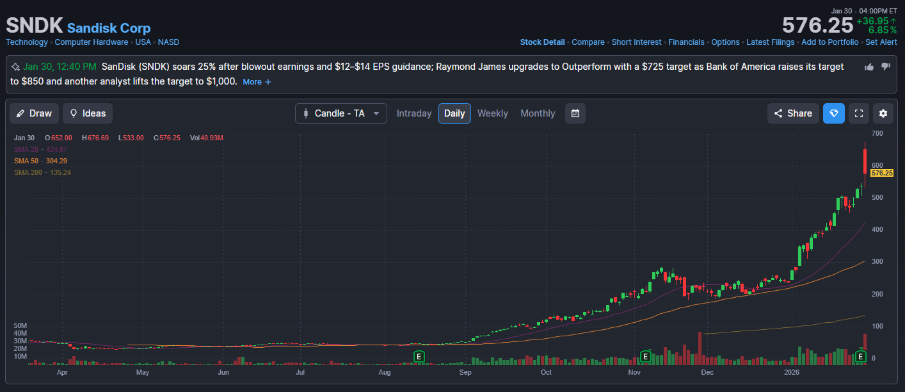Open chart settings gear

click(883, 113)
